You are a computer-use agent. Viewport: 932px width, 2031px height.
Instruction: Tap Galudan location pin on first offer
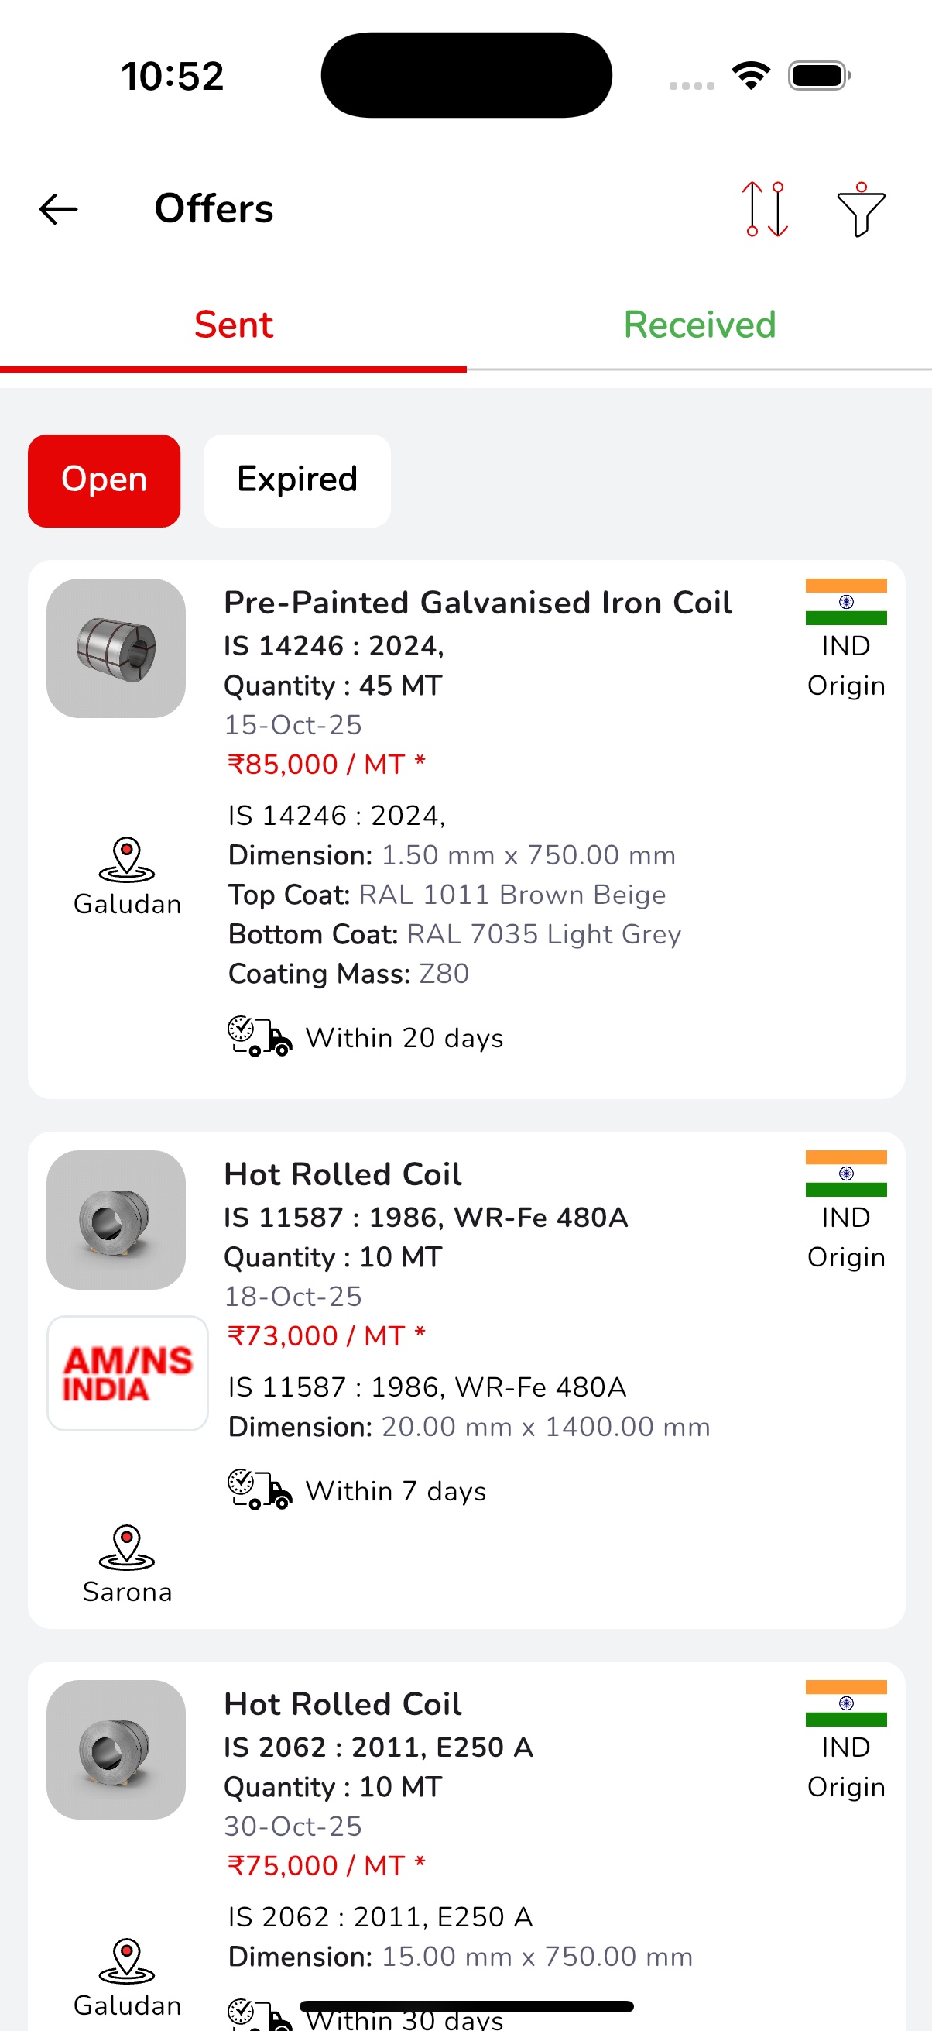pos(127,859)
